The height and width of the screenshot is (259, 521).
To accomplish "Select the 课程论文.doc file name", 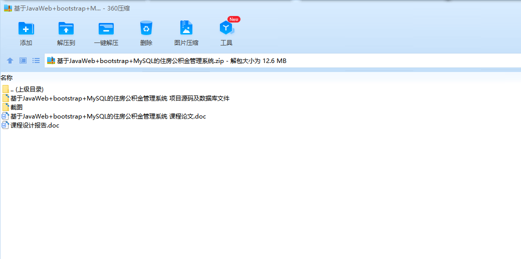I will tap(108, 116).
